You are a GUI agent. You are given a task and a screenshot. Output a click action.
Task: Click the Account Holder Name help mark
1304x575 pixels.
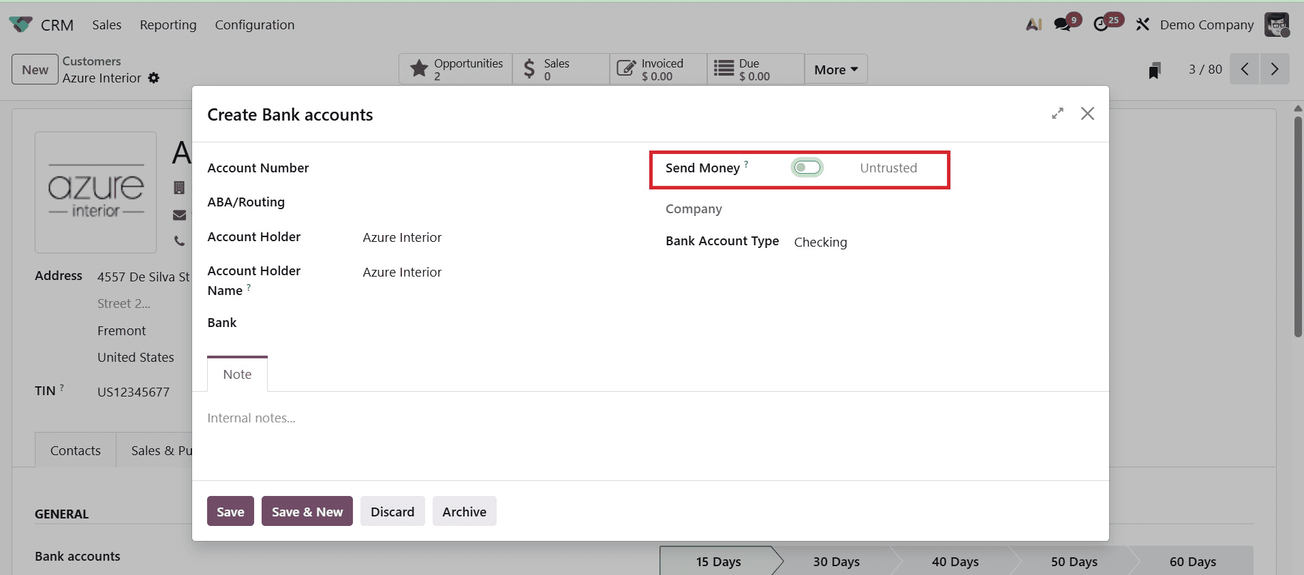pos(249,287)
